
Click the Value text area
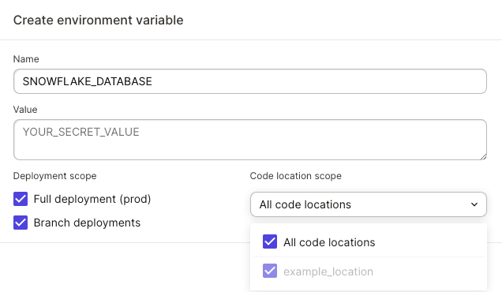pyautogui.click(x=250, y=140)
